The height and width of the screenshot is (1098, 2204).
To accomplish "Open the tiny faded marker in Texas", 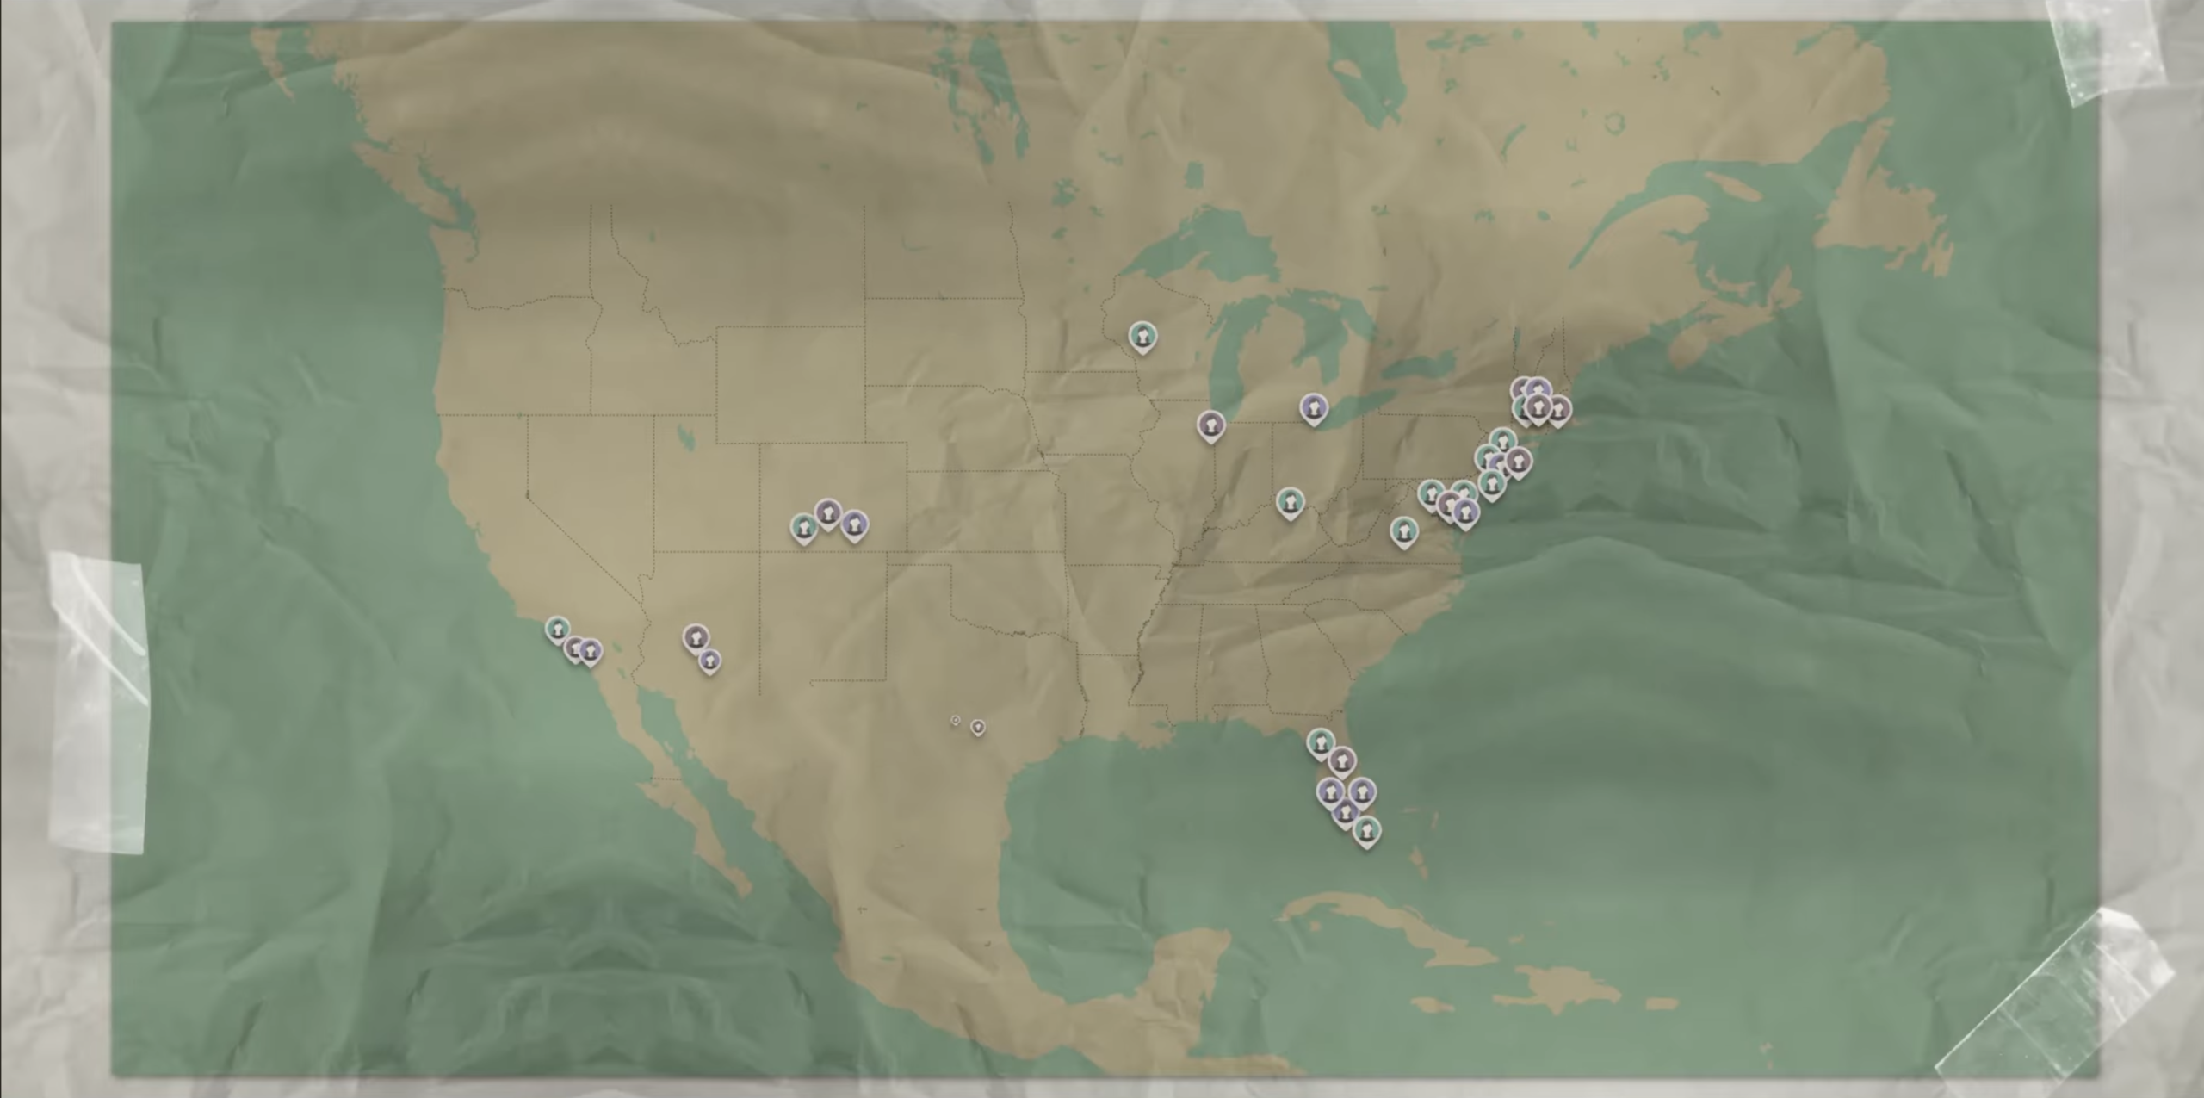I will pyautogui.click(x=956, y=720).
